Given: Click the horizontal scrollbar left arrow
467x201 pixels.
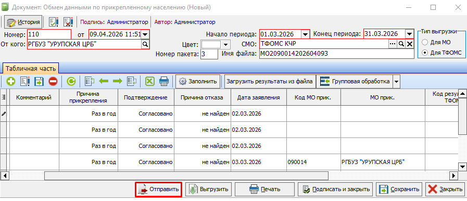Looking at the screenshot, I should pyautogui.click(x=5, y=175).
